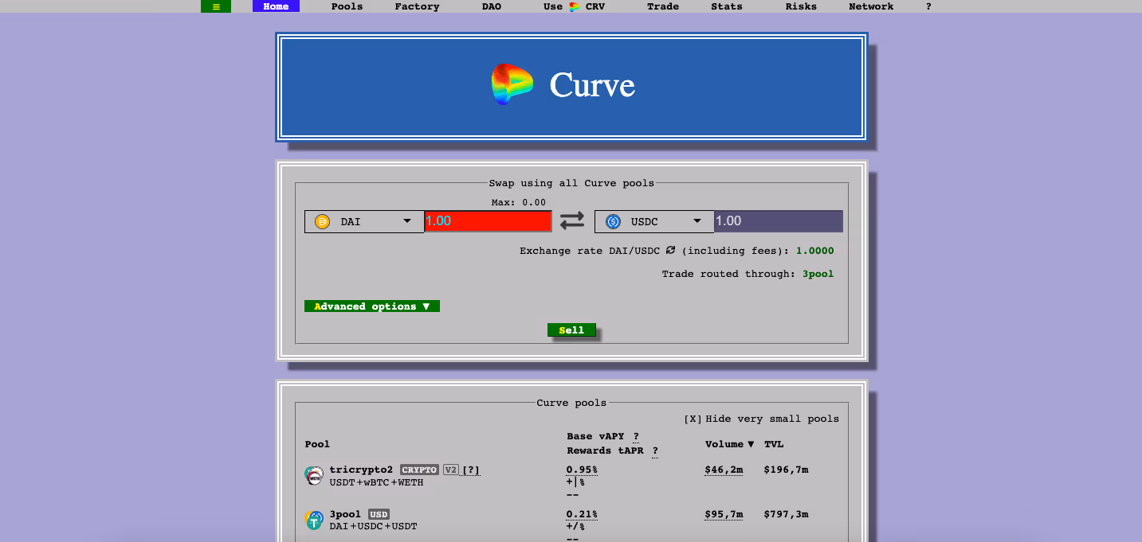Refresh the DAI/USDC exchange rate

click(670, 251)
